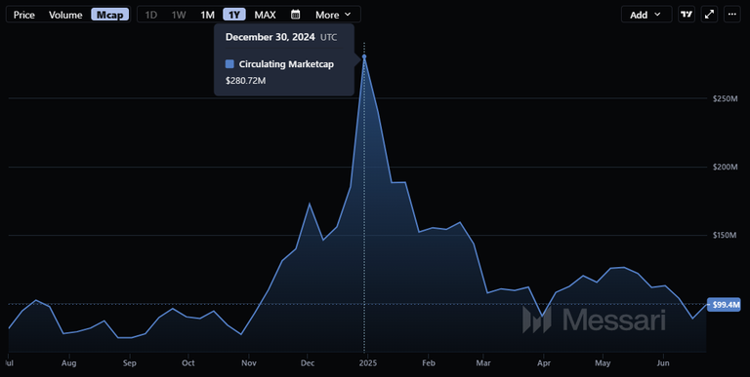
Task: Choose the 1Y time range
Action: click(x=234, y=15)
